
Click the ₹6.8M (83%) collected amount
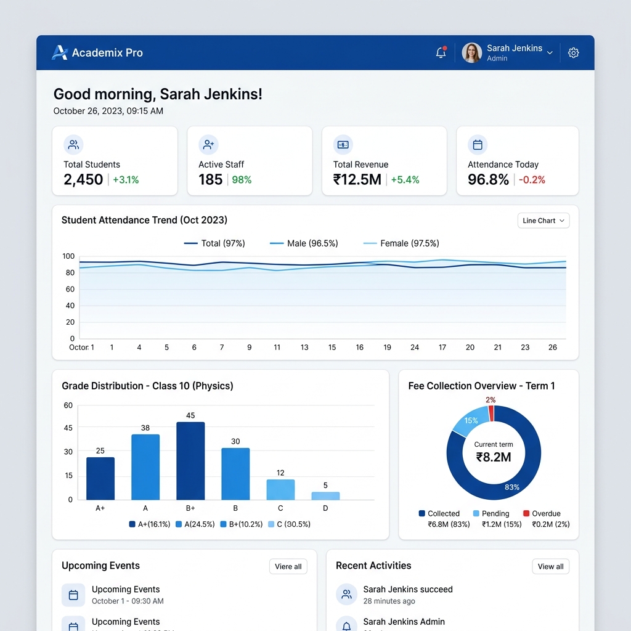pos(449,524)
